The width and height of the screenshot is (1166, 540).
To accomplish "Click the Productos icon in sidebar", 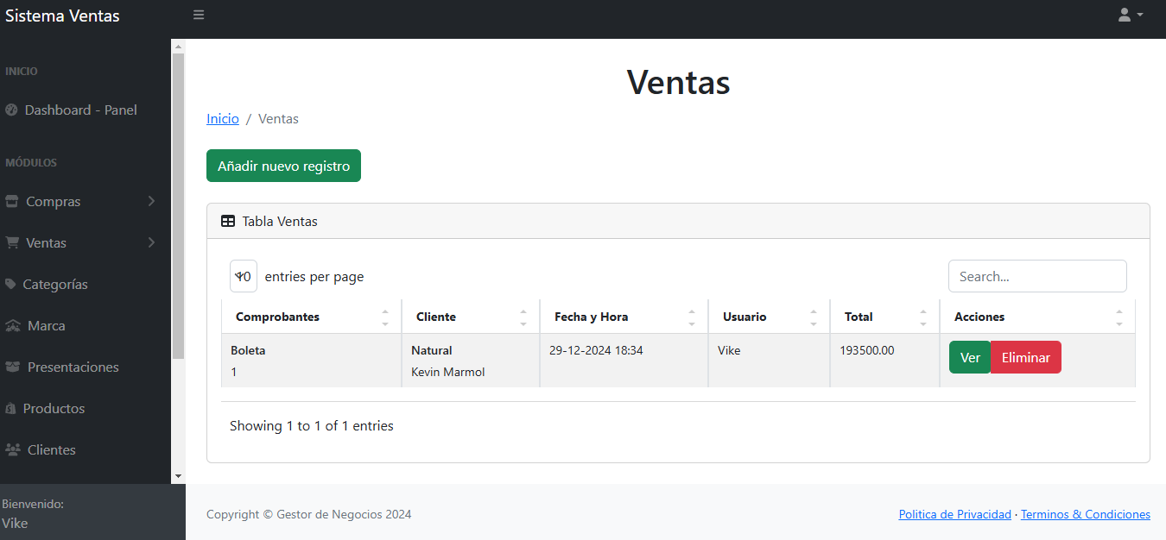I will tap(11, 408).
